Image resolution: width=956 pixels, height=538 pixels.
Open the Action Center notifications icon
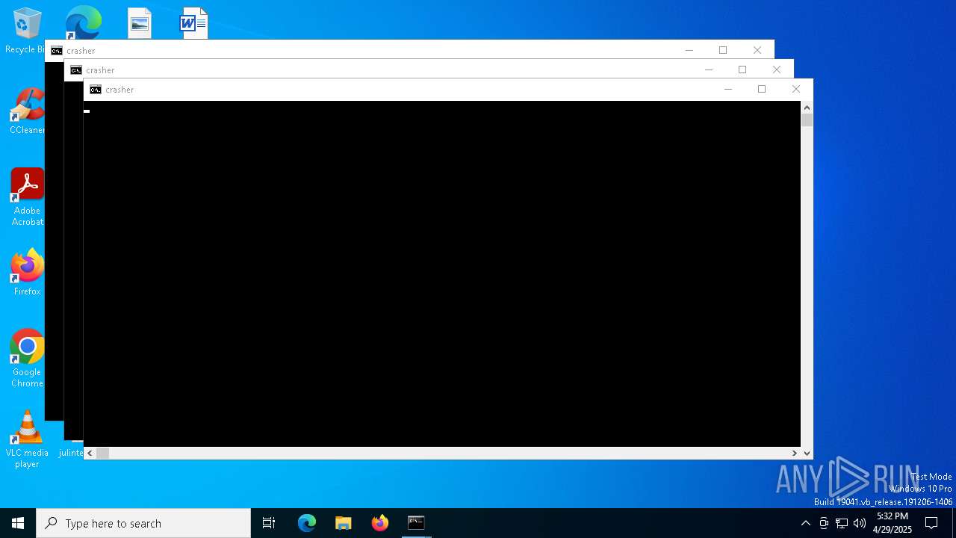coord(931,523)
